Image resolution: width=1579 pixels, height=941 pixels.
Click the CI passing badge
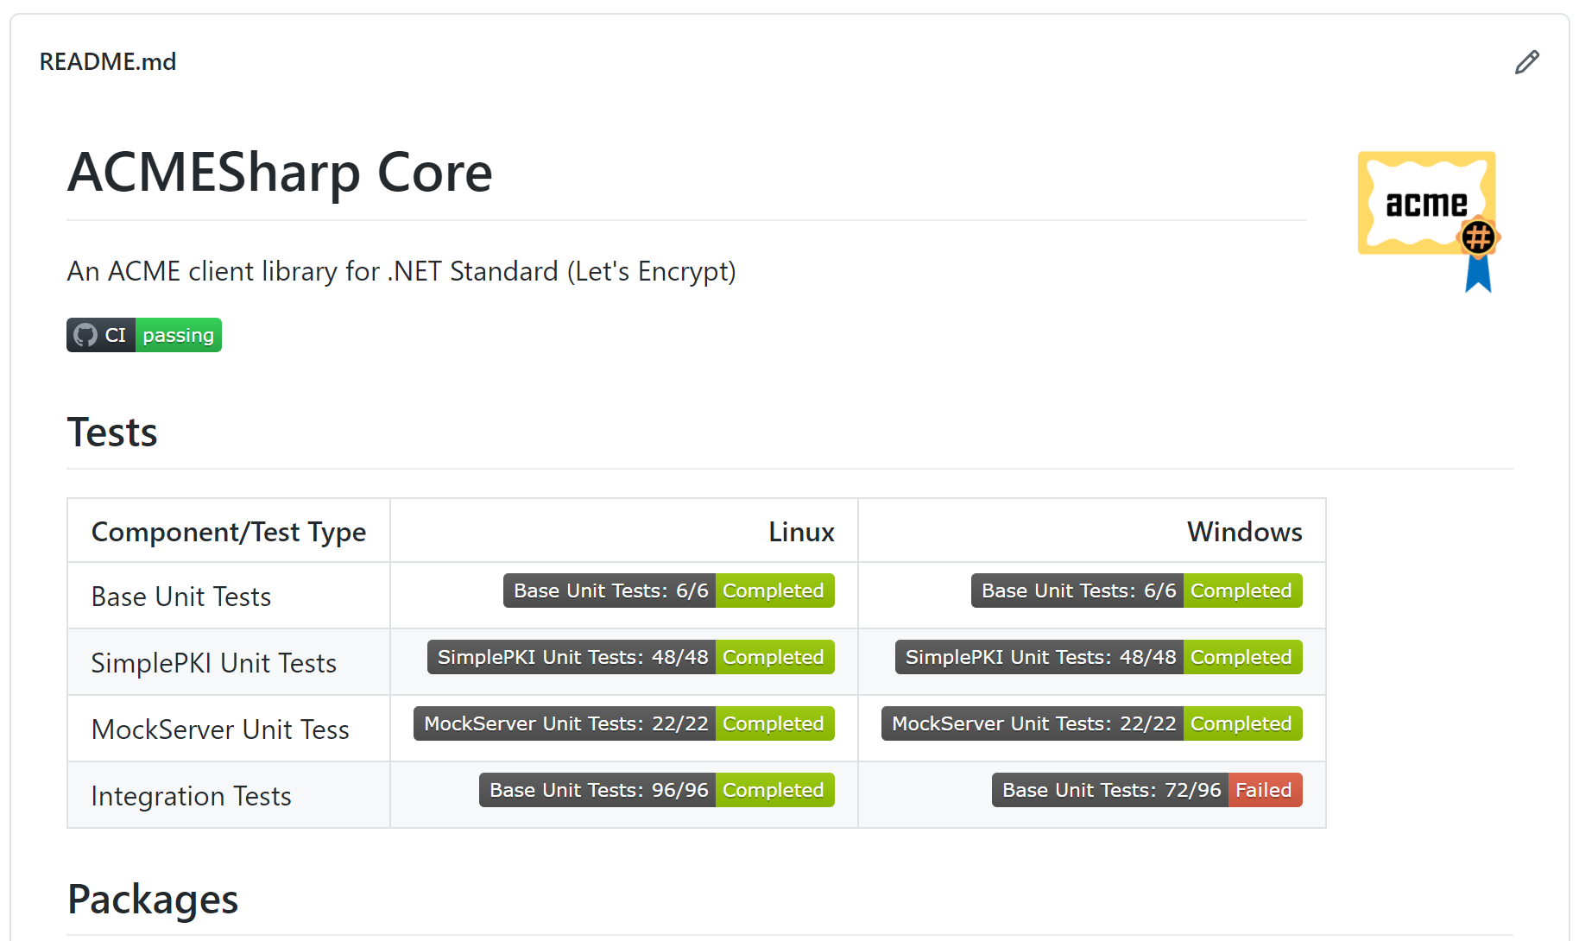coord(144,335)
